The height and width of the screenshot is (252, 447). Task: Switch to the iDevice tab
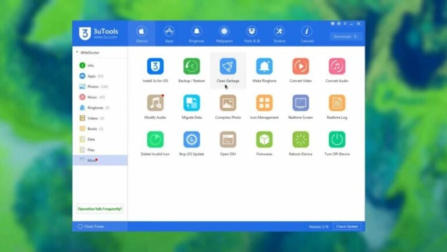pos(141,34)
